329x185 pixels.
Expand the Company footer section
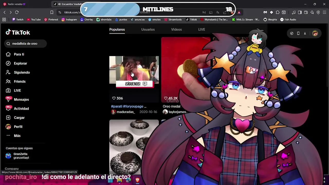pos(12,169)
